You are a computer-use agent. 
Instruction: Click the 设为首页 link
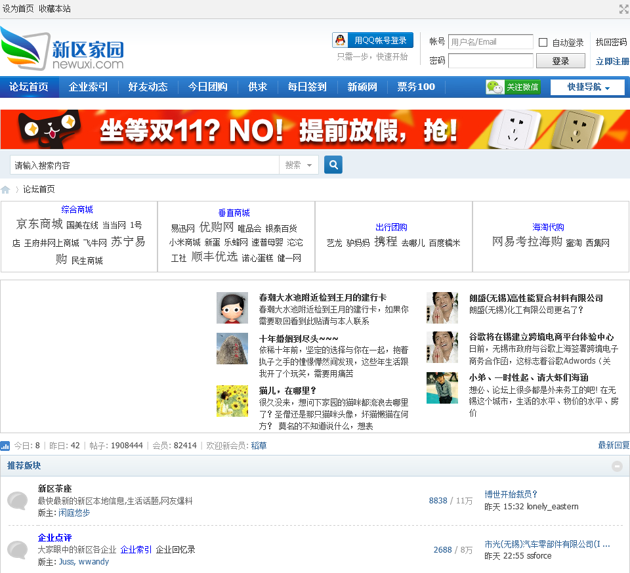point(18,9)
